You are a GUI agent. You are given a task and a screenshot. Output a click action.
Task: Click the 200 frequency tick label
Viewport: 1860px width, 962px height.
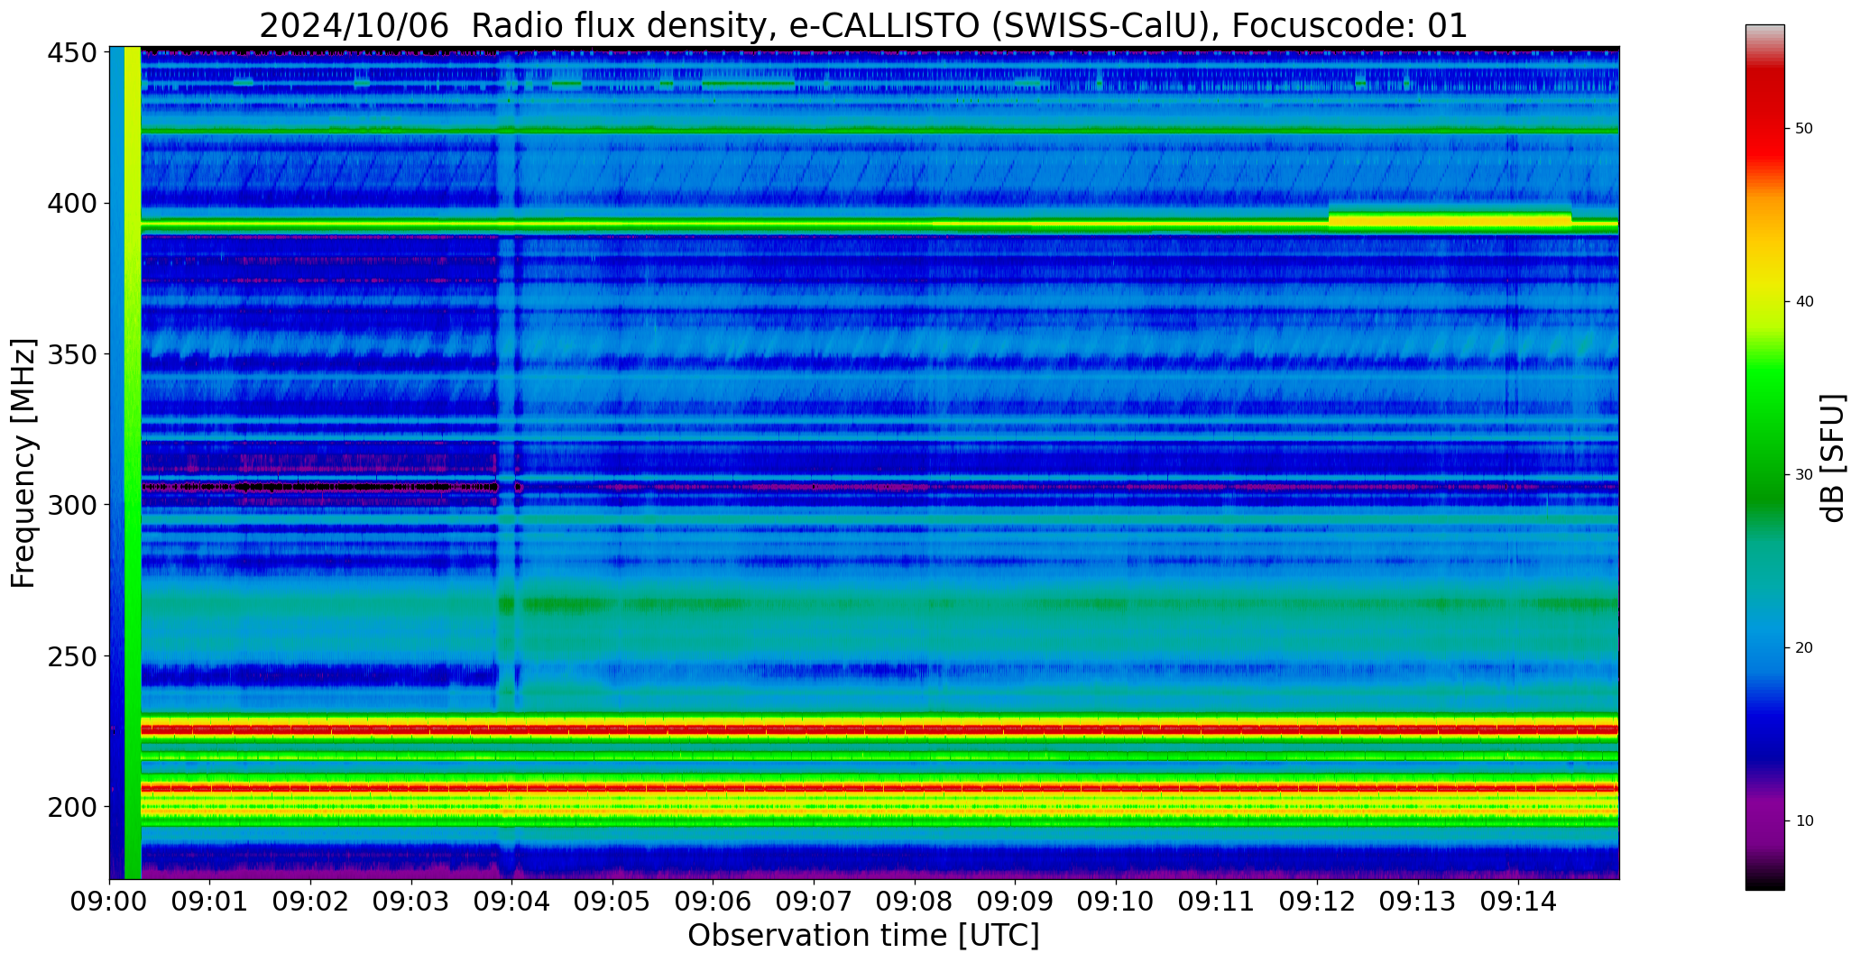tap(72, 806)
